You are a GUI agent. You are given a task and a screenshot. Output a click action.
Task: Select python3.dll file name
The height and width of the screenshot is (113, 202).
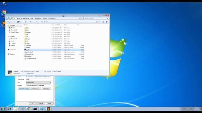point(29,52)
